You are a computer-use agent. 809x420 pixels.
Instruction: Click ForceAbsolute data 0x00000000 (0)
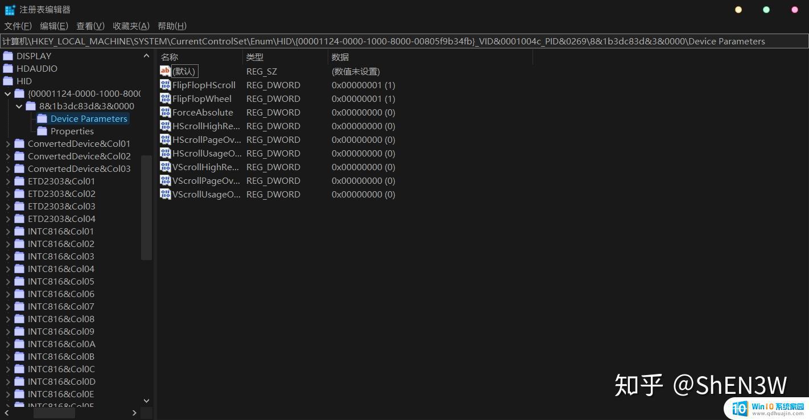coord(364,112)
